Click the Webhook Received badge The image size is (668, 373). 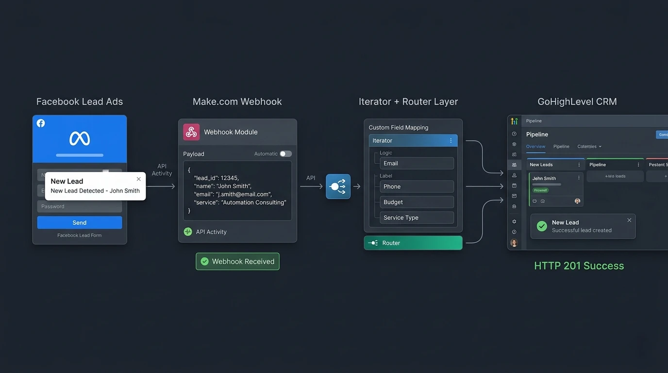point(237,261)
